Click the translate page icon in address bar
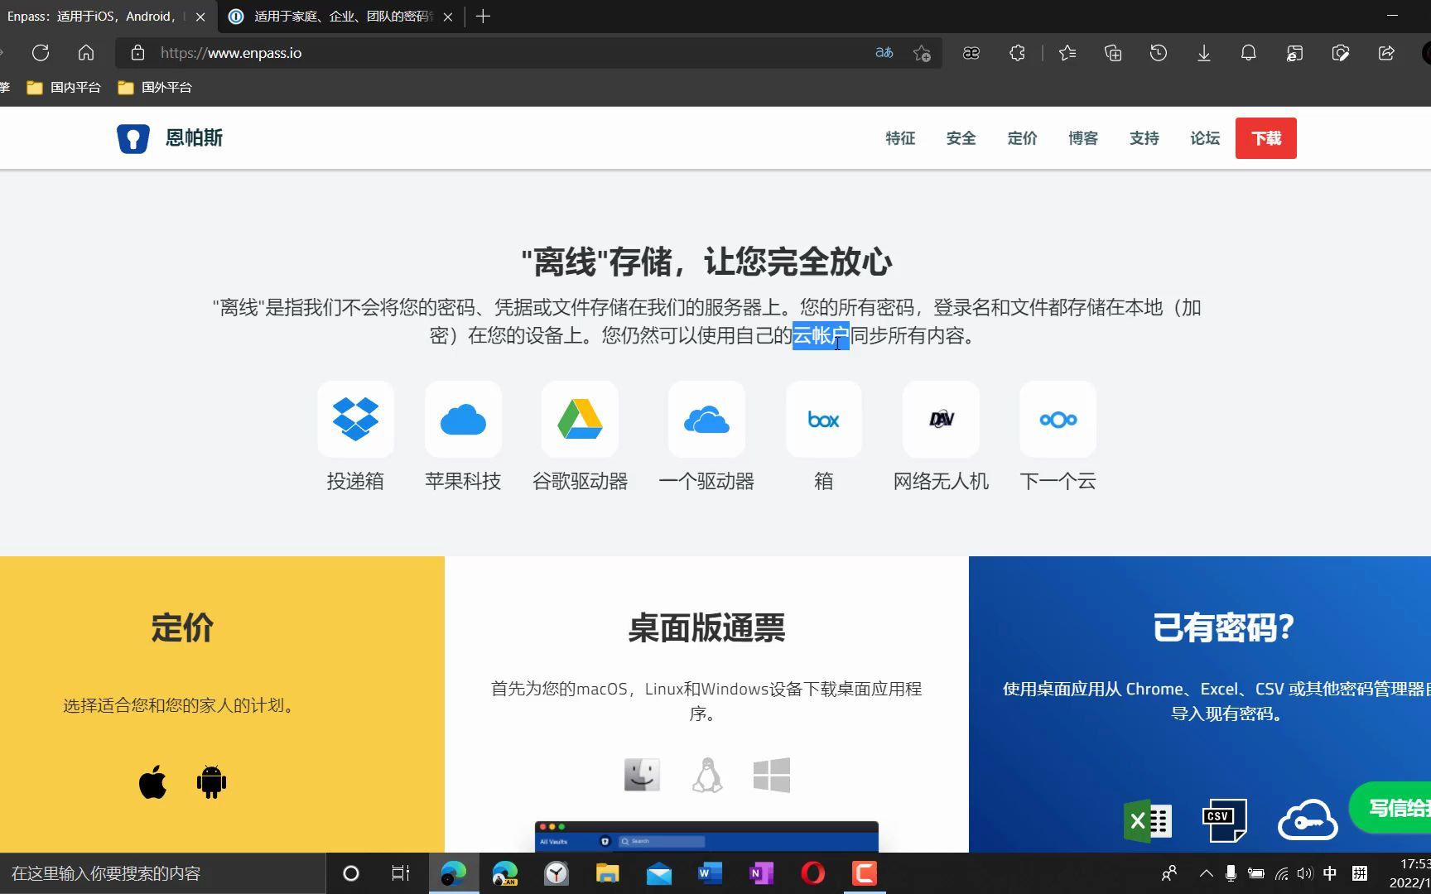Image resolution: width=1431 pixels, height=894 pixels. 884,53
